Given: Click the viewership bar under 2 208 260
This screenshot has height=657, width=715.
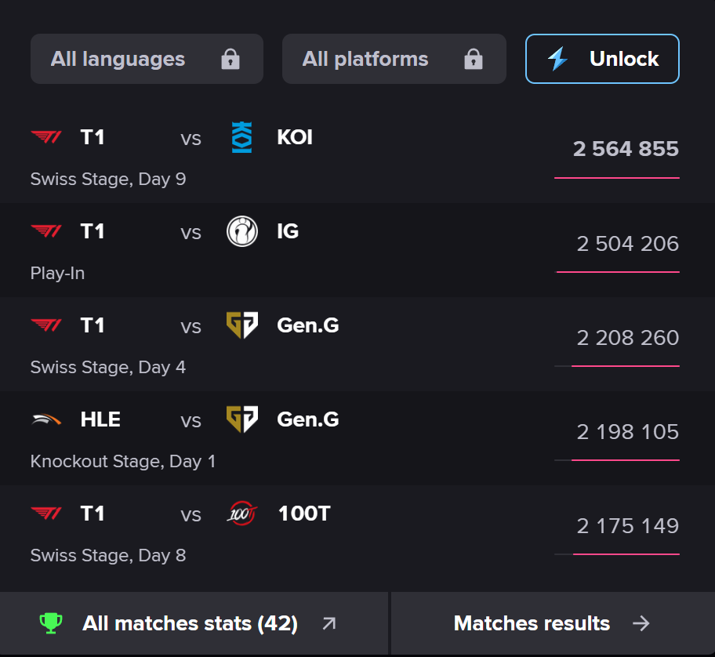Looking at the screenshot, I should pos(624,365).
